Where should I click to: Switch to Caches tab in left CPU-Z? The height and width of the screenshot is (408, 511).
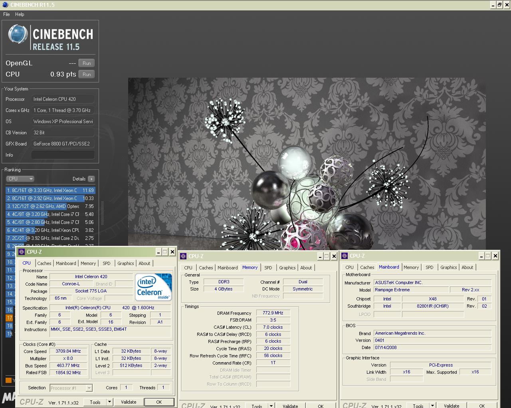(44, 263)
